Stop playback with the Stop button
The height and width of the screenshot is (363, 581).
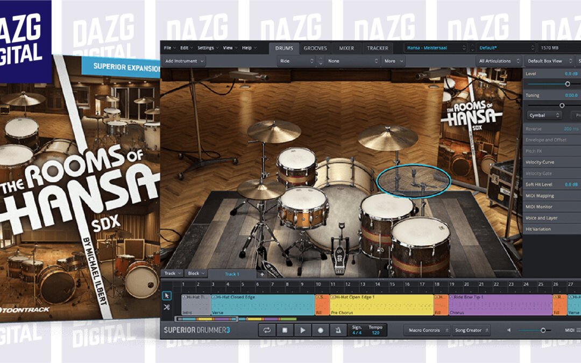tap(285, 330)
